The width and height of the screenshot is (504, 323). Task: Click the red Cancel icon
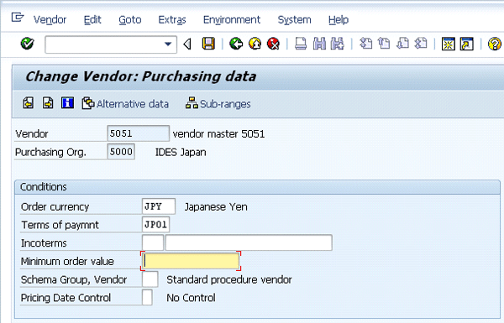point(274,44)
